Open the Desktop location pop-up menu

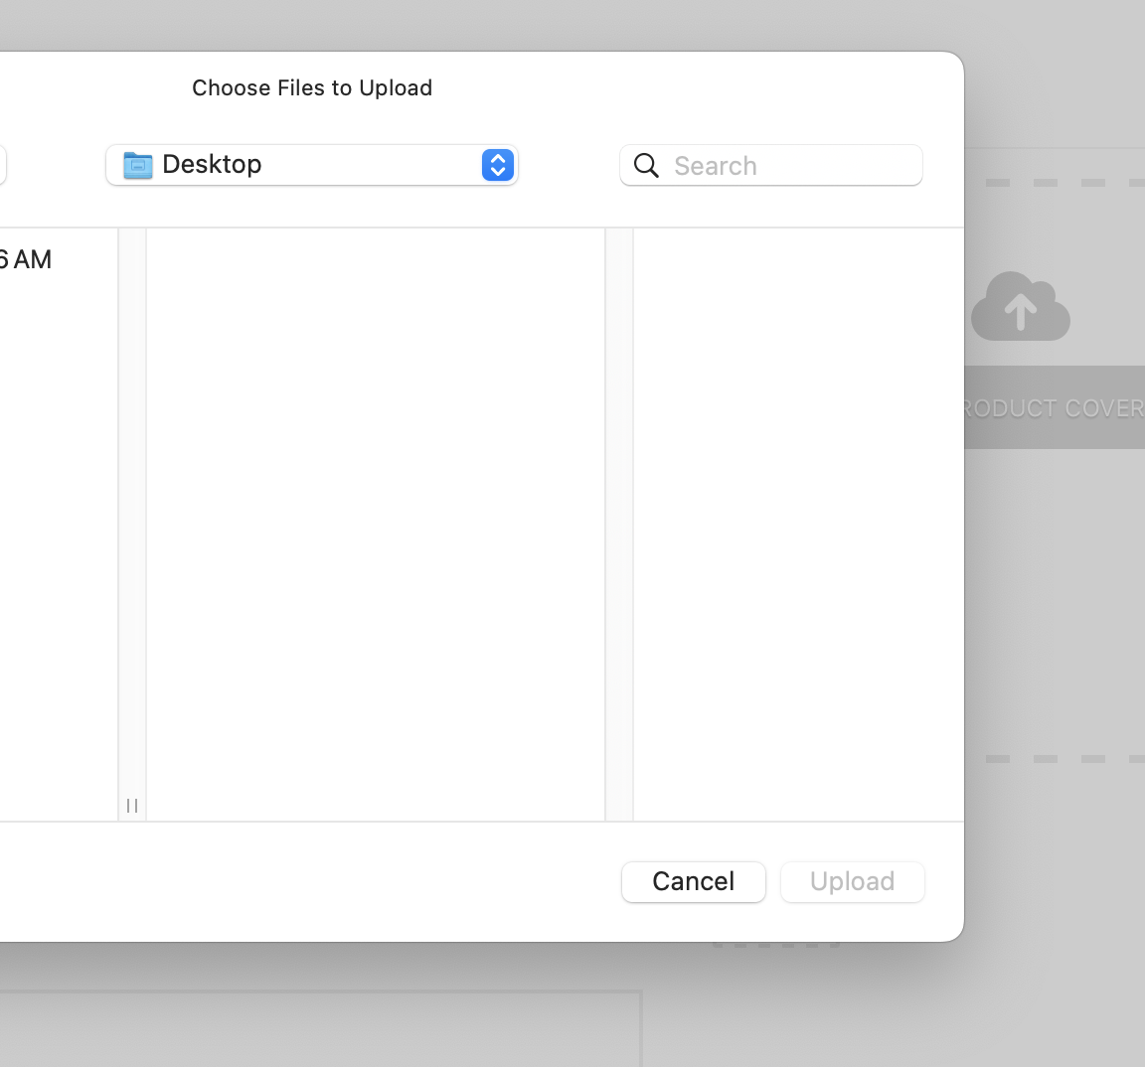(311, 165)
